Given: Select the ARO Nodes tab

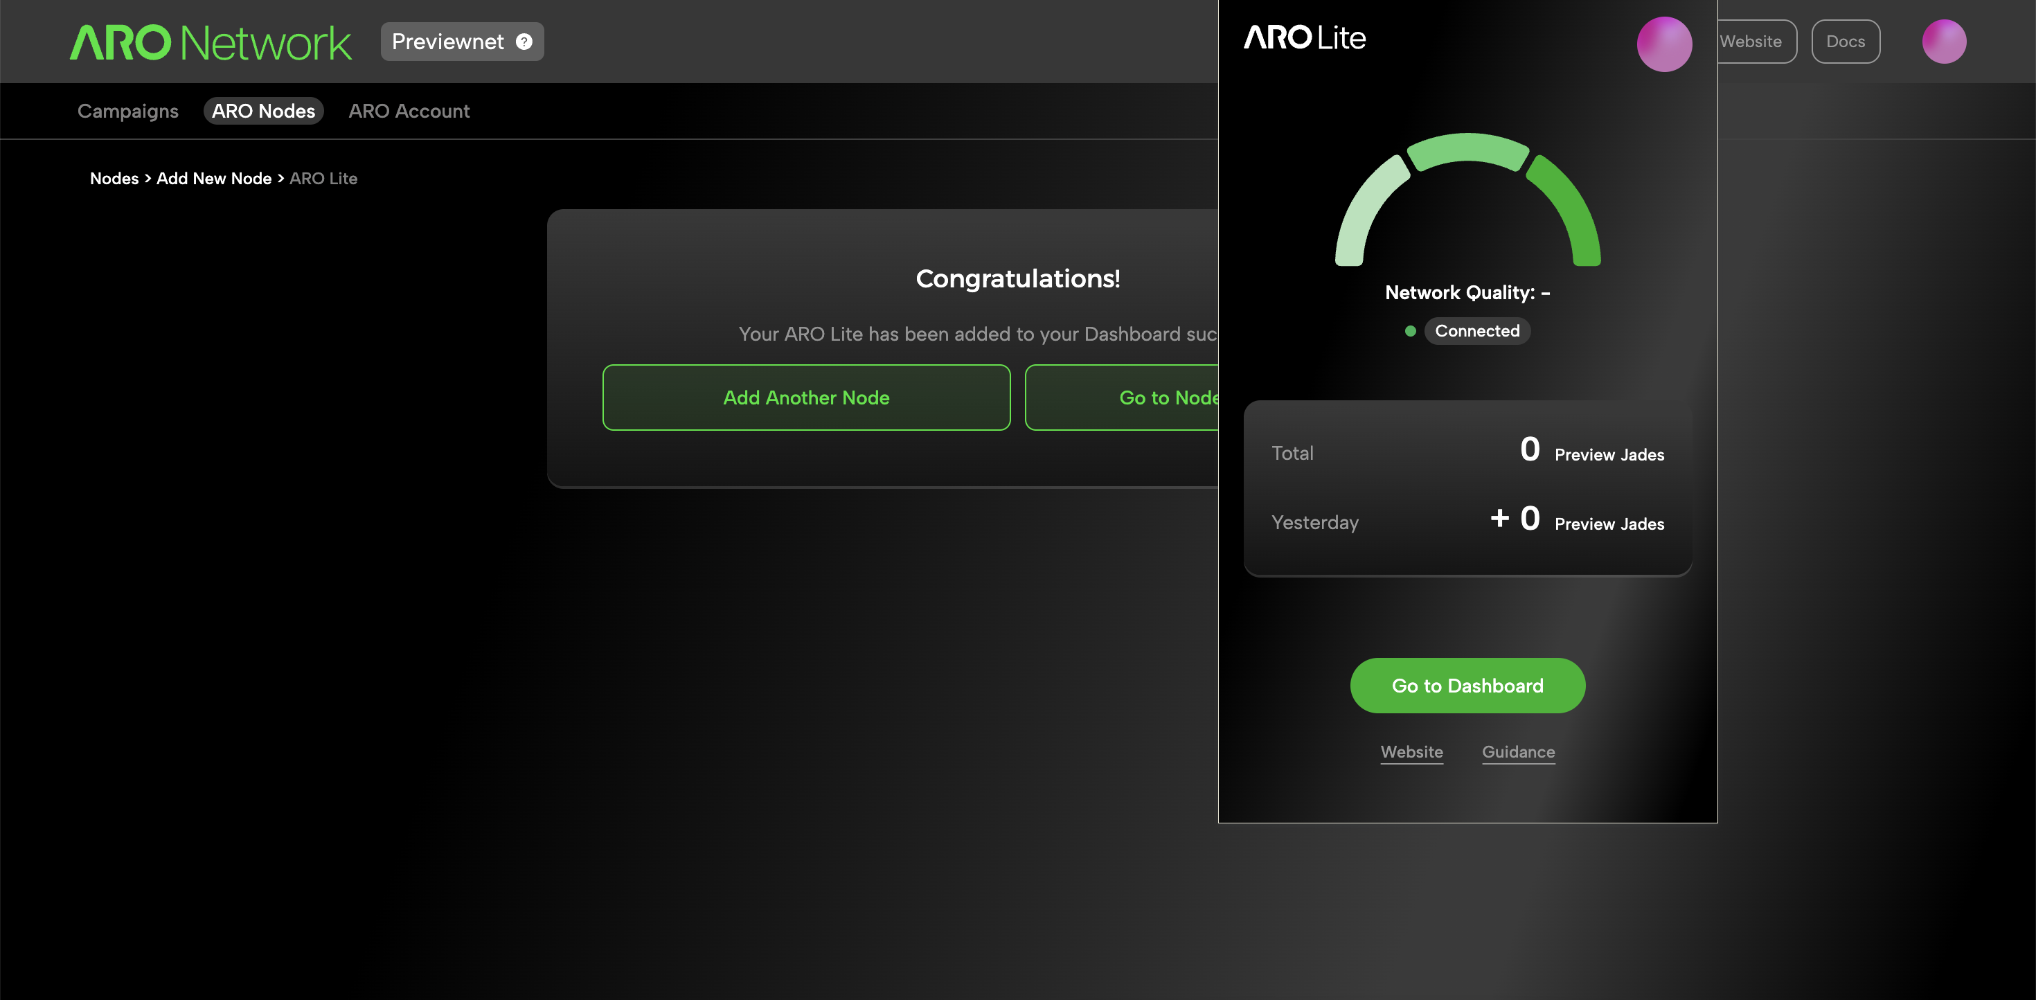Looking at the screenshot, I should click(263, 111).
